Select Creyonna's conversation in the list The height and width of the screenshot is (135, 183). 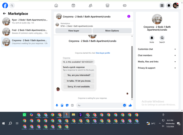[26, 42]
